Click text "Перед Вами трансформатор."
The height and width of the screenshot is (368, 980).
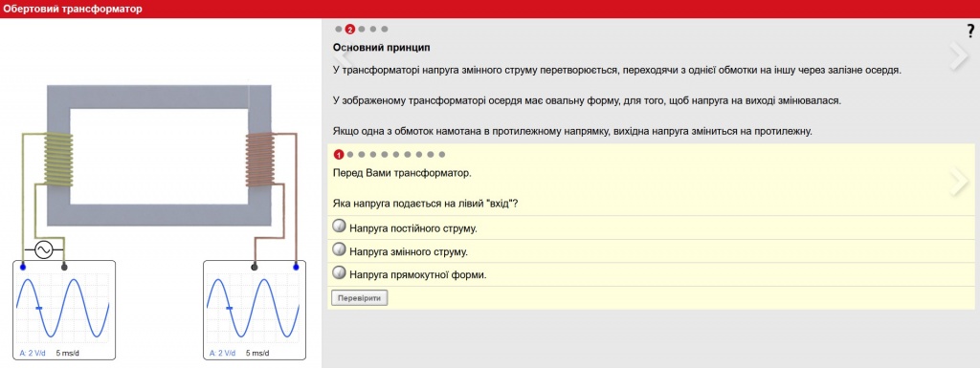coord(403,172)
